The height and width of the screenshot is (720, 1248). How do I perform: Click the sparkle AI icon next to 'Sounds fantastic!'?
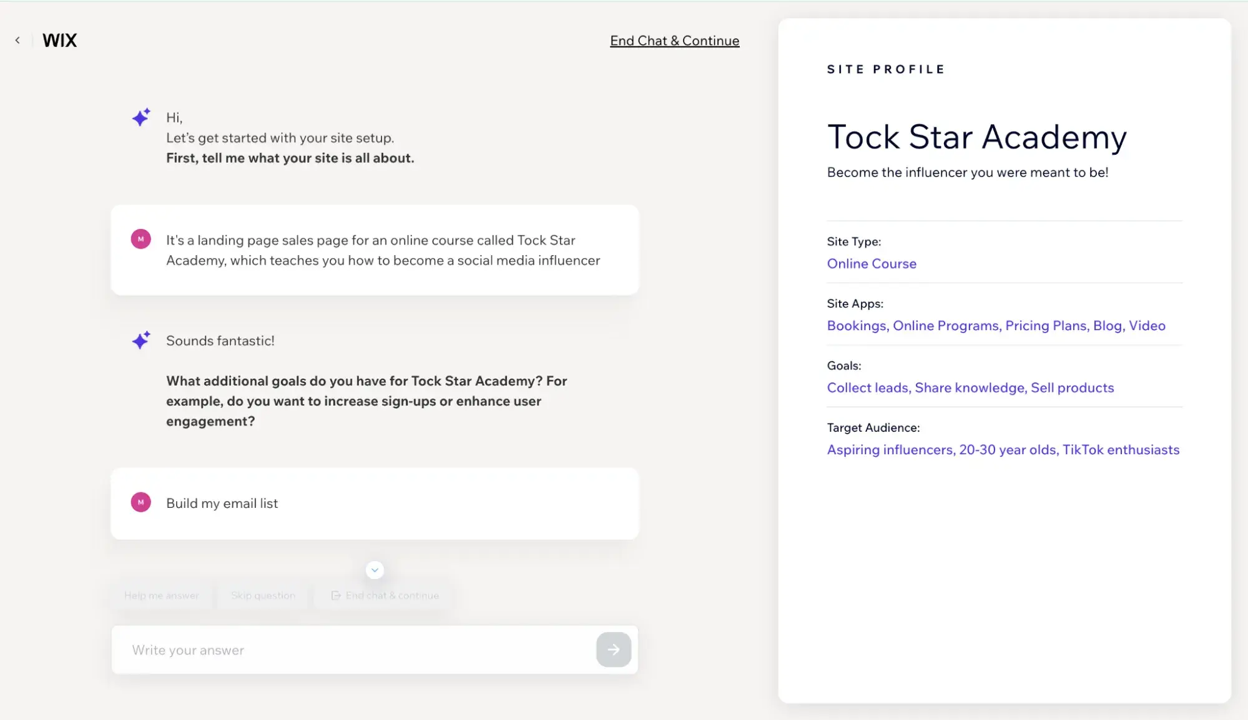(141, 340)
